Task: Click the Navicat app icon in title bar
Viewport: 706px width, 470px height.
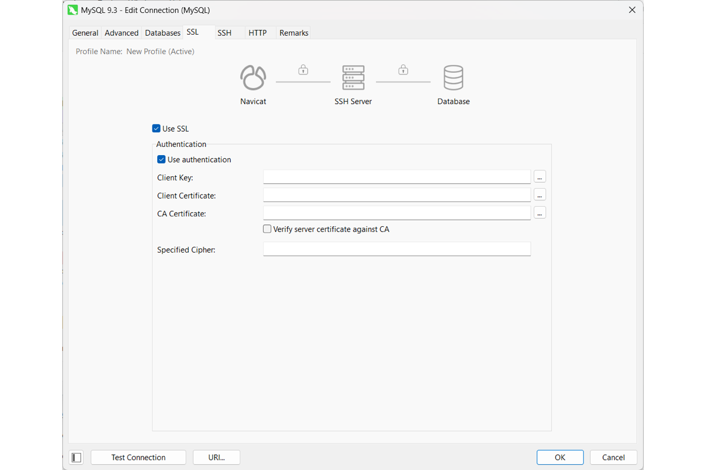Action: (x=73, y=10)
